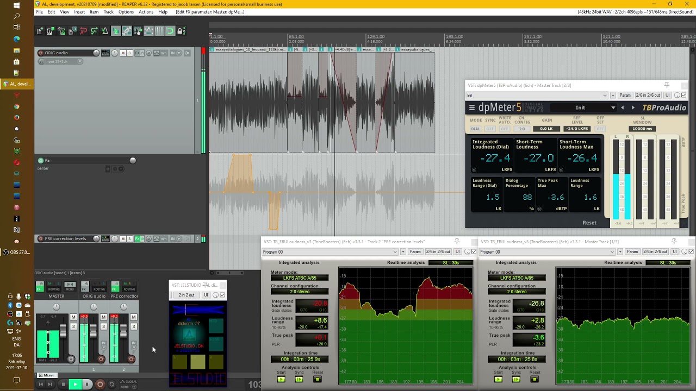Image resolution: width=696 pixels, height=391 pixels.
Task: Open the dpMeter5 hamburger menu
Action: click(x=472, y=108)
